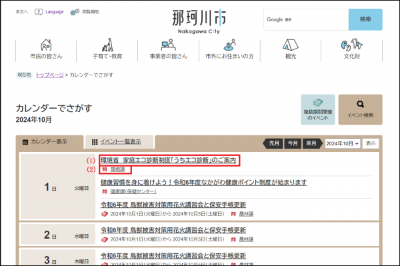Select the カレンダー表示 tab
This screenshot has width=400, height=266.
tap(49, 142)
